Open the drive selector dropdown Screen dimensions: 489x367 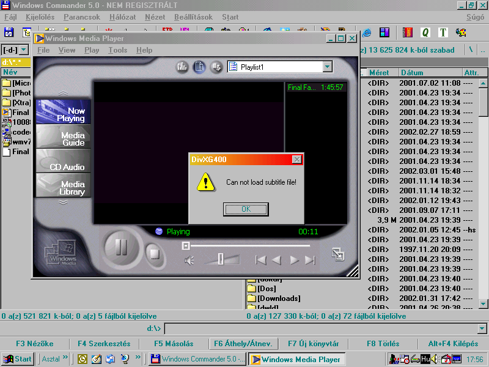click(x=24, y=50)
